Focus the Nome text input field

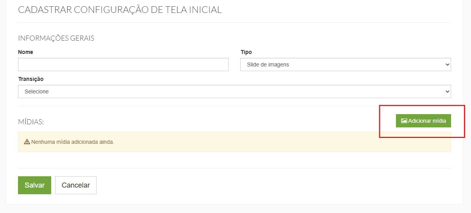tap(123, 64)
